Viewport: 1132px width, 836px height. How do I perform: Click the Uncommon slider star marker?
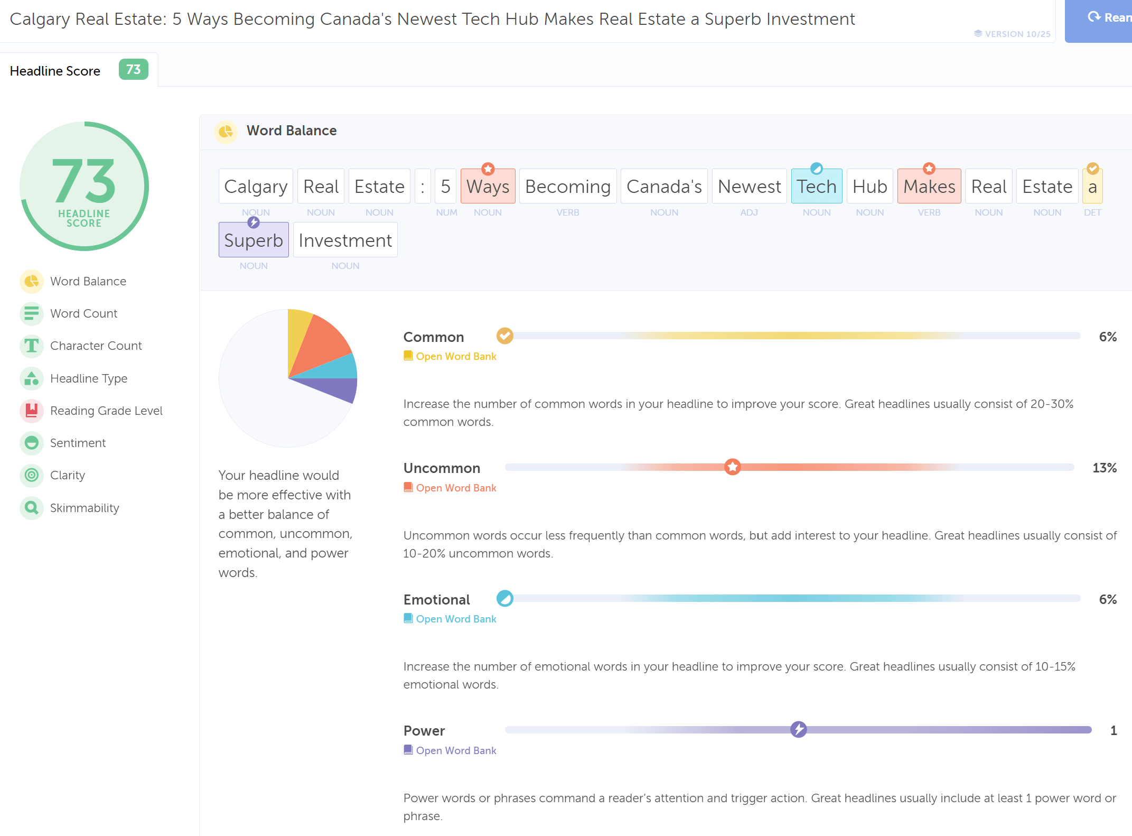point(732,467)
